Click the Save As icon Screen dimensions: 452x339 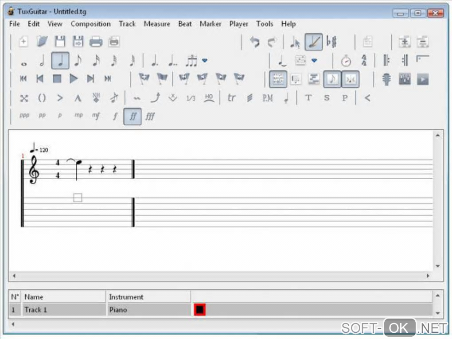78,42
